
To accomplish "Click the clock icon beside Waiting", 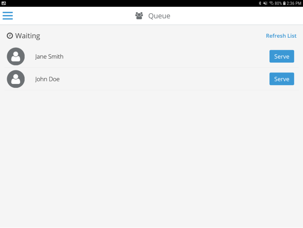I will (10, 36).
